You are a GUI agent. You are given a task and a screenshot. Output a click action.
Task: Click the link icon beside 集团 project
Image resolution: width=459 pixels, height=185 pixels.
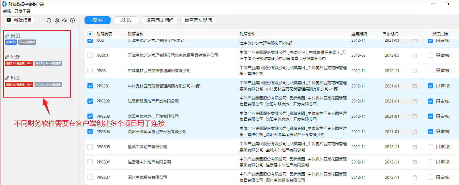click(7, 36)
